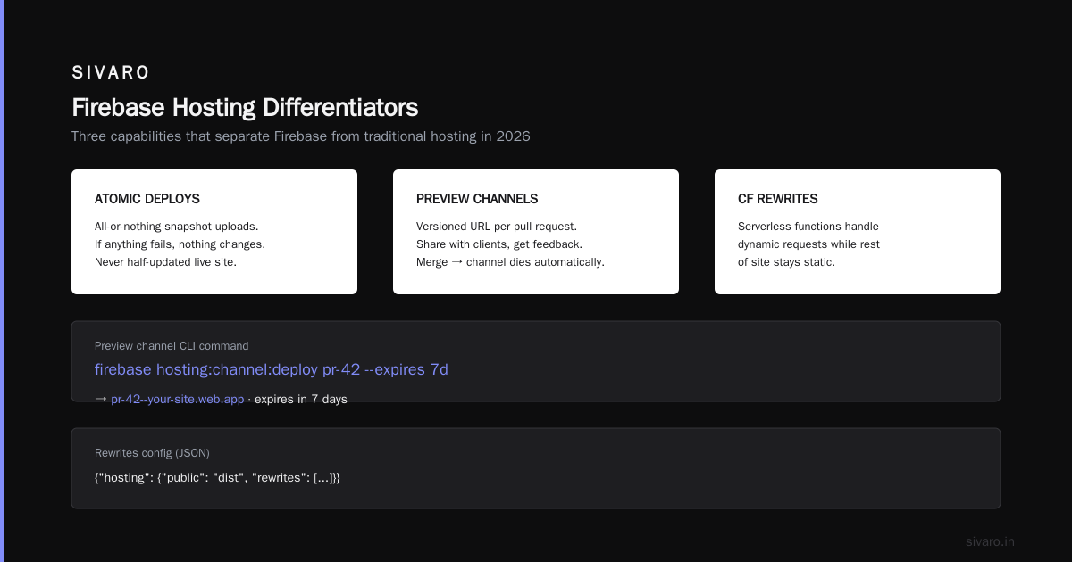Click 'All-or-nothing snapshot uploads.' line

[x=177, y=227]
